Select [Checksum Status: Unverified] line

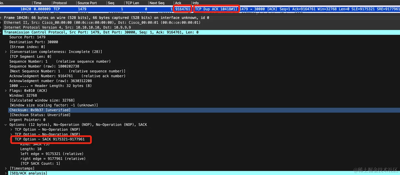click(x=40, y=115)
